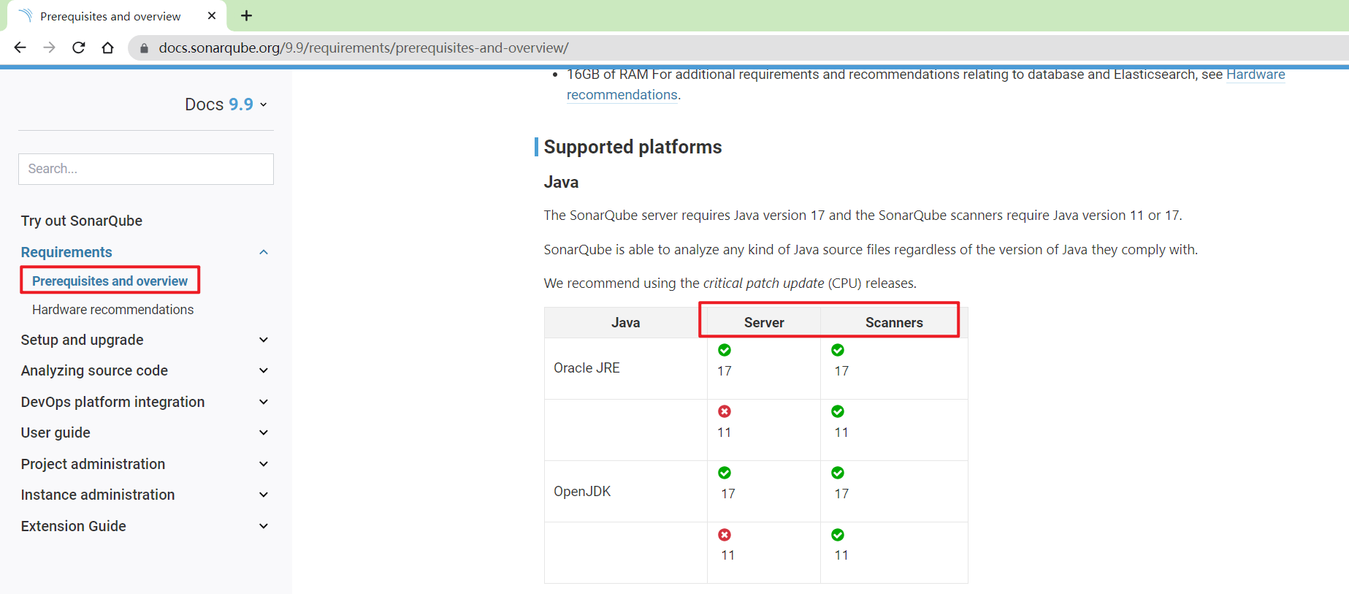
Task: Click the Search documentation field
Action: pos(146,169)
